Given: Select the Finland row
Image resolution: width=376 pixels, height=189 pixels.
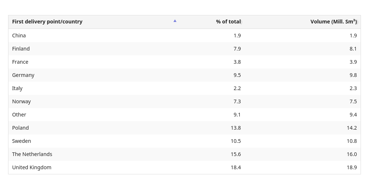Looking at the screenshot, I should tap(184, 49).
